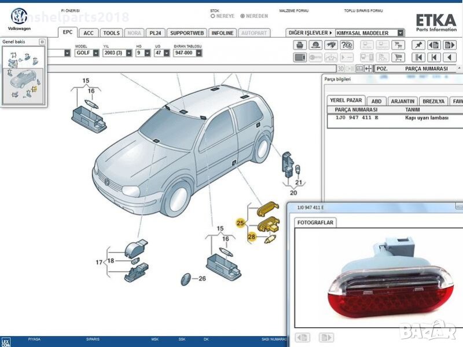Jump to the first illustration page
Viewport: 463px width, 347px height.
[x=418, y=57]
